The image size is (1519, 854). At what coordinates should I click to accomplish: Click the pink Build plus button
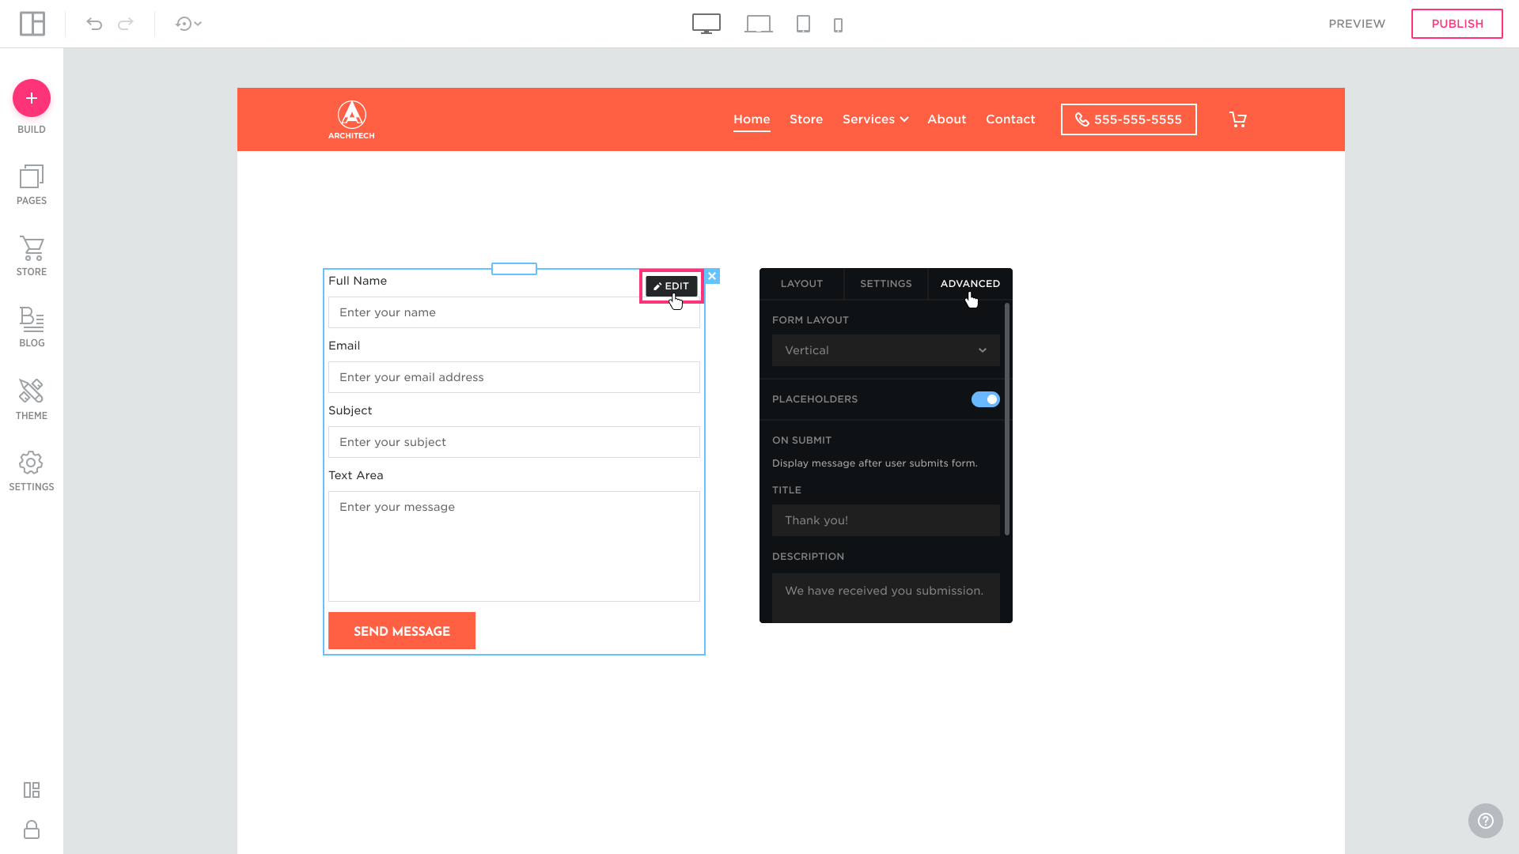click(x=32, y=98)
